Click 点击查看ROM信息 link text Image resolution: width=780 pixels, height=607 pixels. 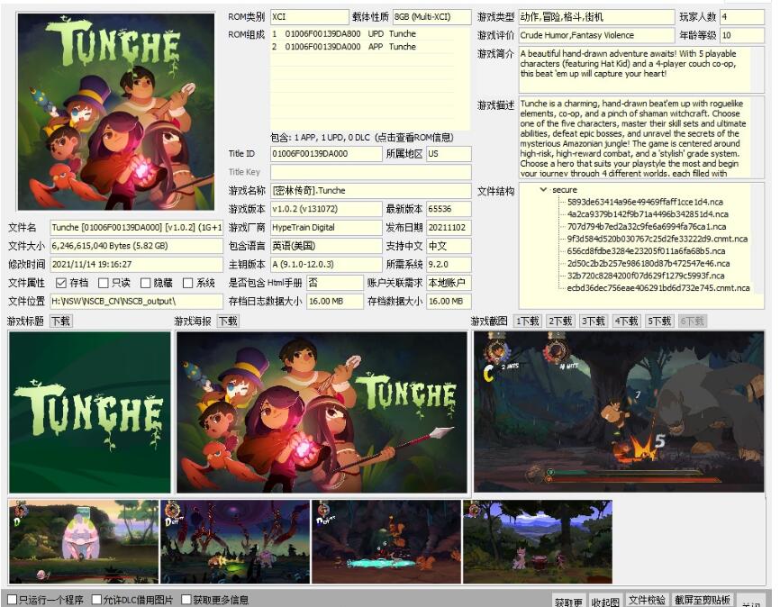(x=414, y=138)
